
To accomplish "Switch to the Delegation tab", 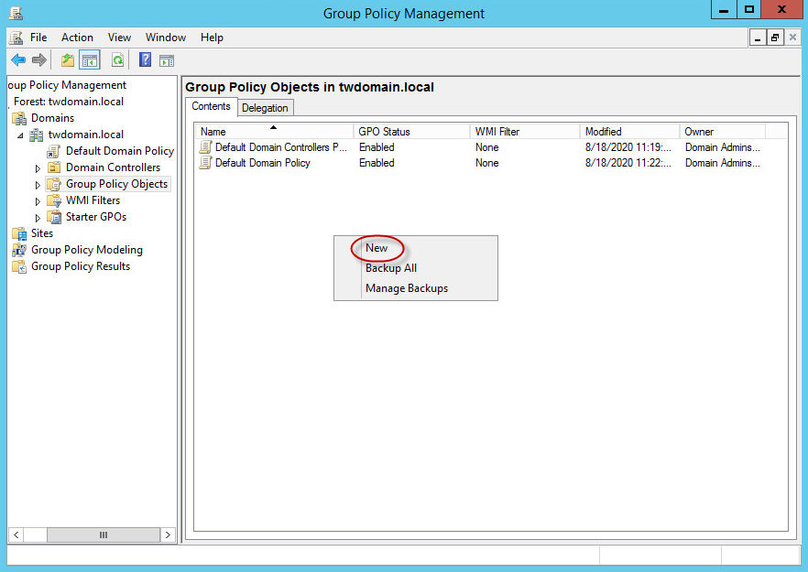I will coord(265,106).
